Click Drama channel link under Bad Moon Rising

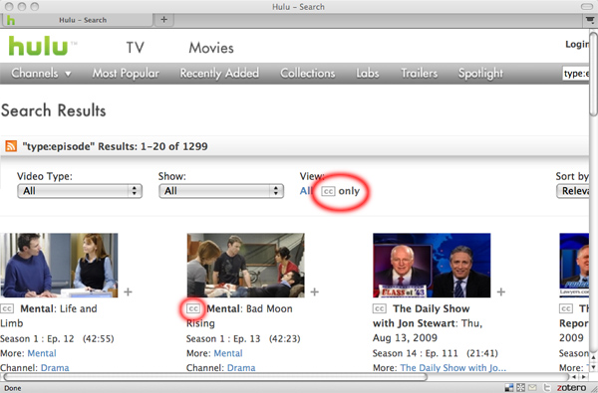241,368
